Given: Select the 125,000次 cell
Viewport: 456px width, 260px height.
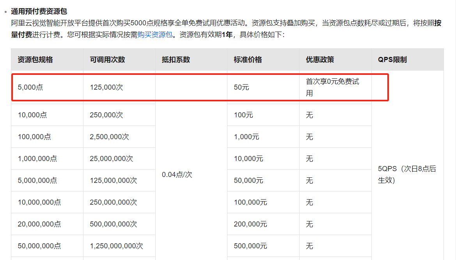Looking at the screenshot, I should pyautogui.click(x=119, y=87).
